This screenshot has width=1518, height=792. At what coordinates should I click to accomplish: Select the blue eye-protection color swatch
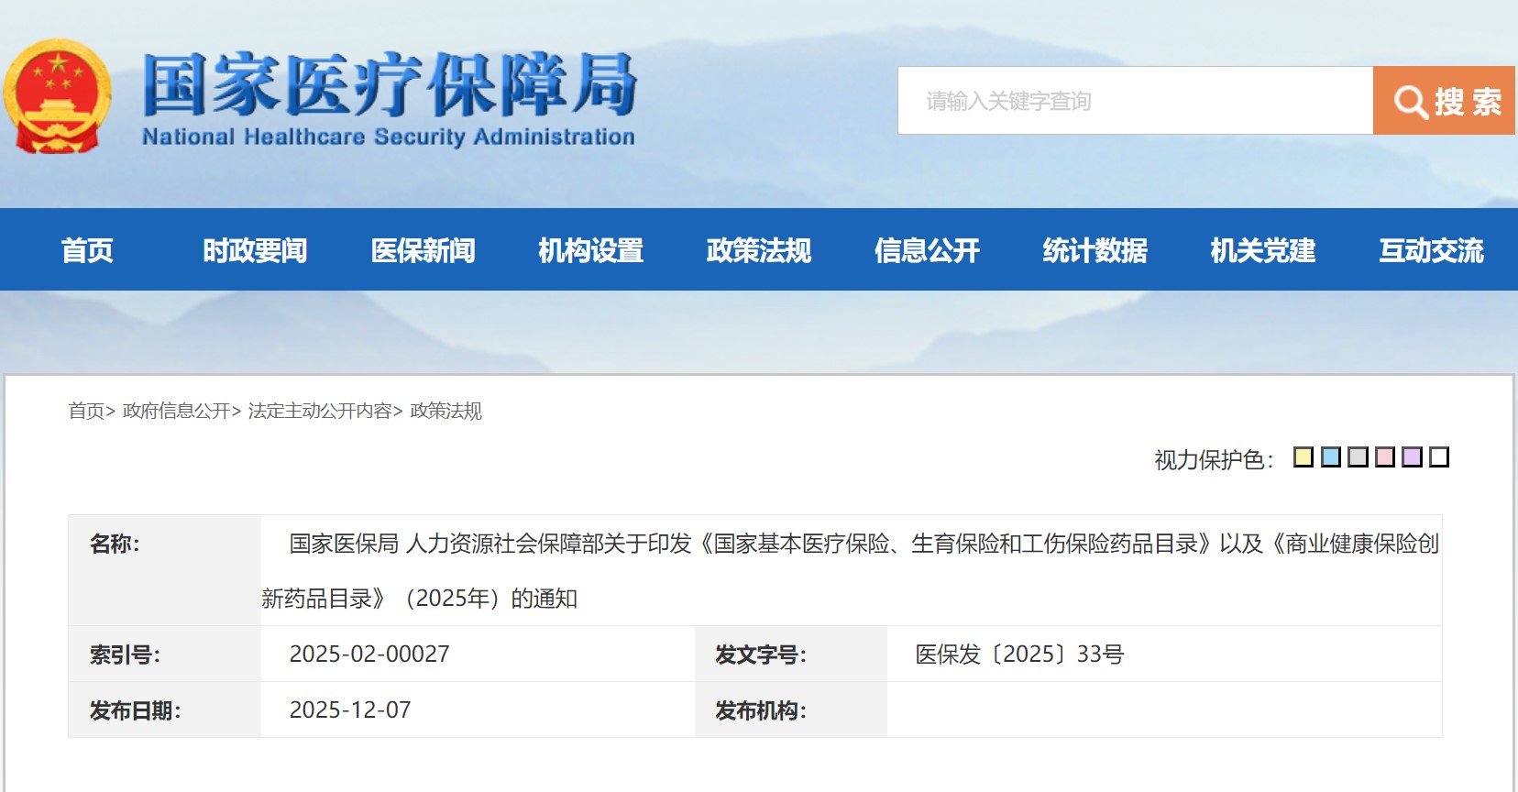[1332, 456]
